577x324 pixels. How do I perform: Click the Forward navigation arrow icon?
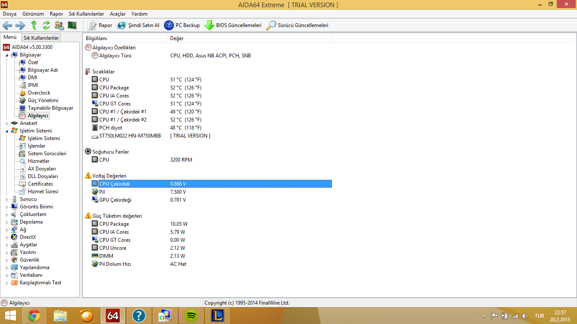(20, 25)
